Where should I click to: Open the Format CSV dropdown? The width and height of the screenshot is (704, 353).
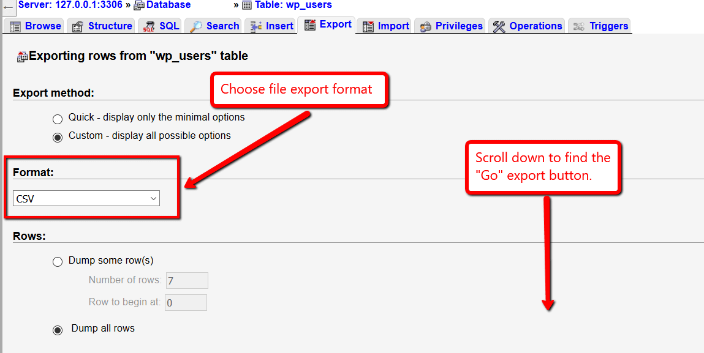tap(86, 198)
